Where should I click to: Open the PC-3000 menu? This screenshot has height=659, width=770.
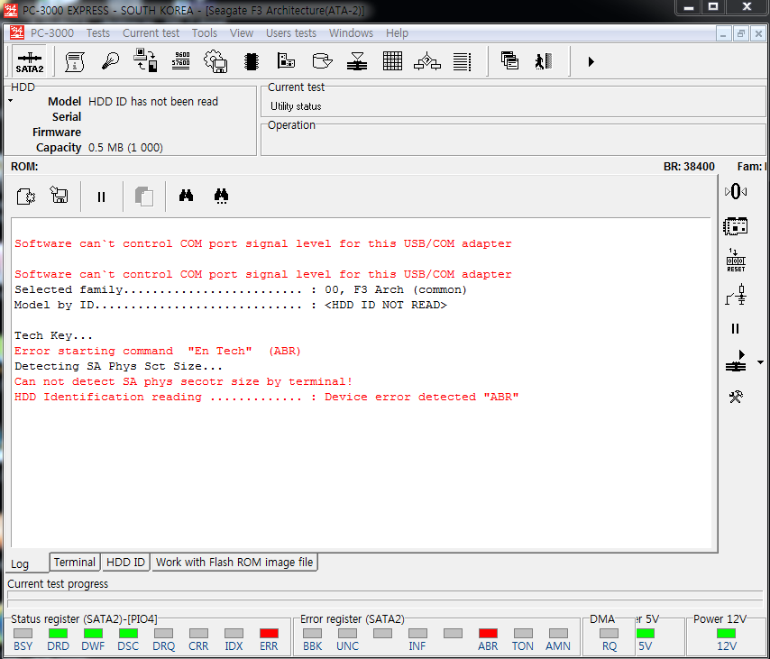point(52,32)
